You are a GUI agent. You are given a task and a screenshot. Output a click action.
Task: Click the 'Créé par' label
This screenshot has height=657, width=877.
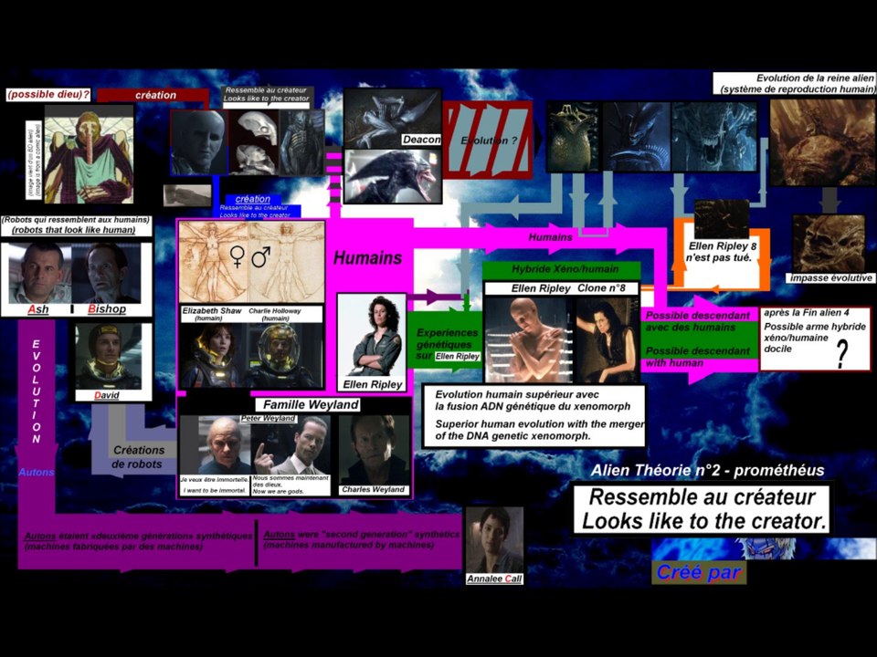[699, 573]
